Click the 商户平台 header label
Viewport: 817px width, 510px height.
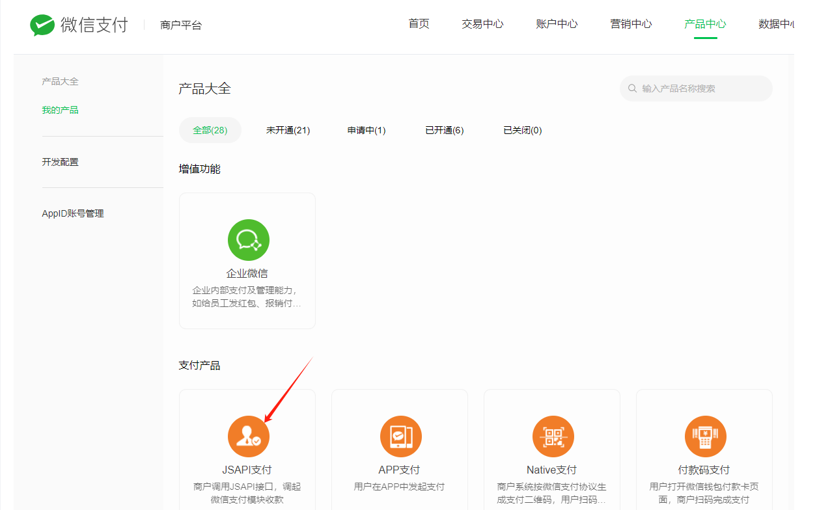[x=181, y=25]
